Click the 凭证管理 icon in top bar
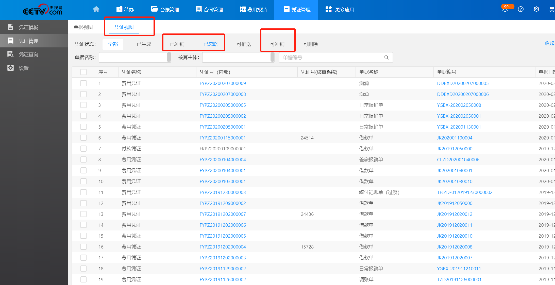This screenshot has height=285, width=555. (287, 9)
